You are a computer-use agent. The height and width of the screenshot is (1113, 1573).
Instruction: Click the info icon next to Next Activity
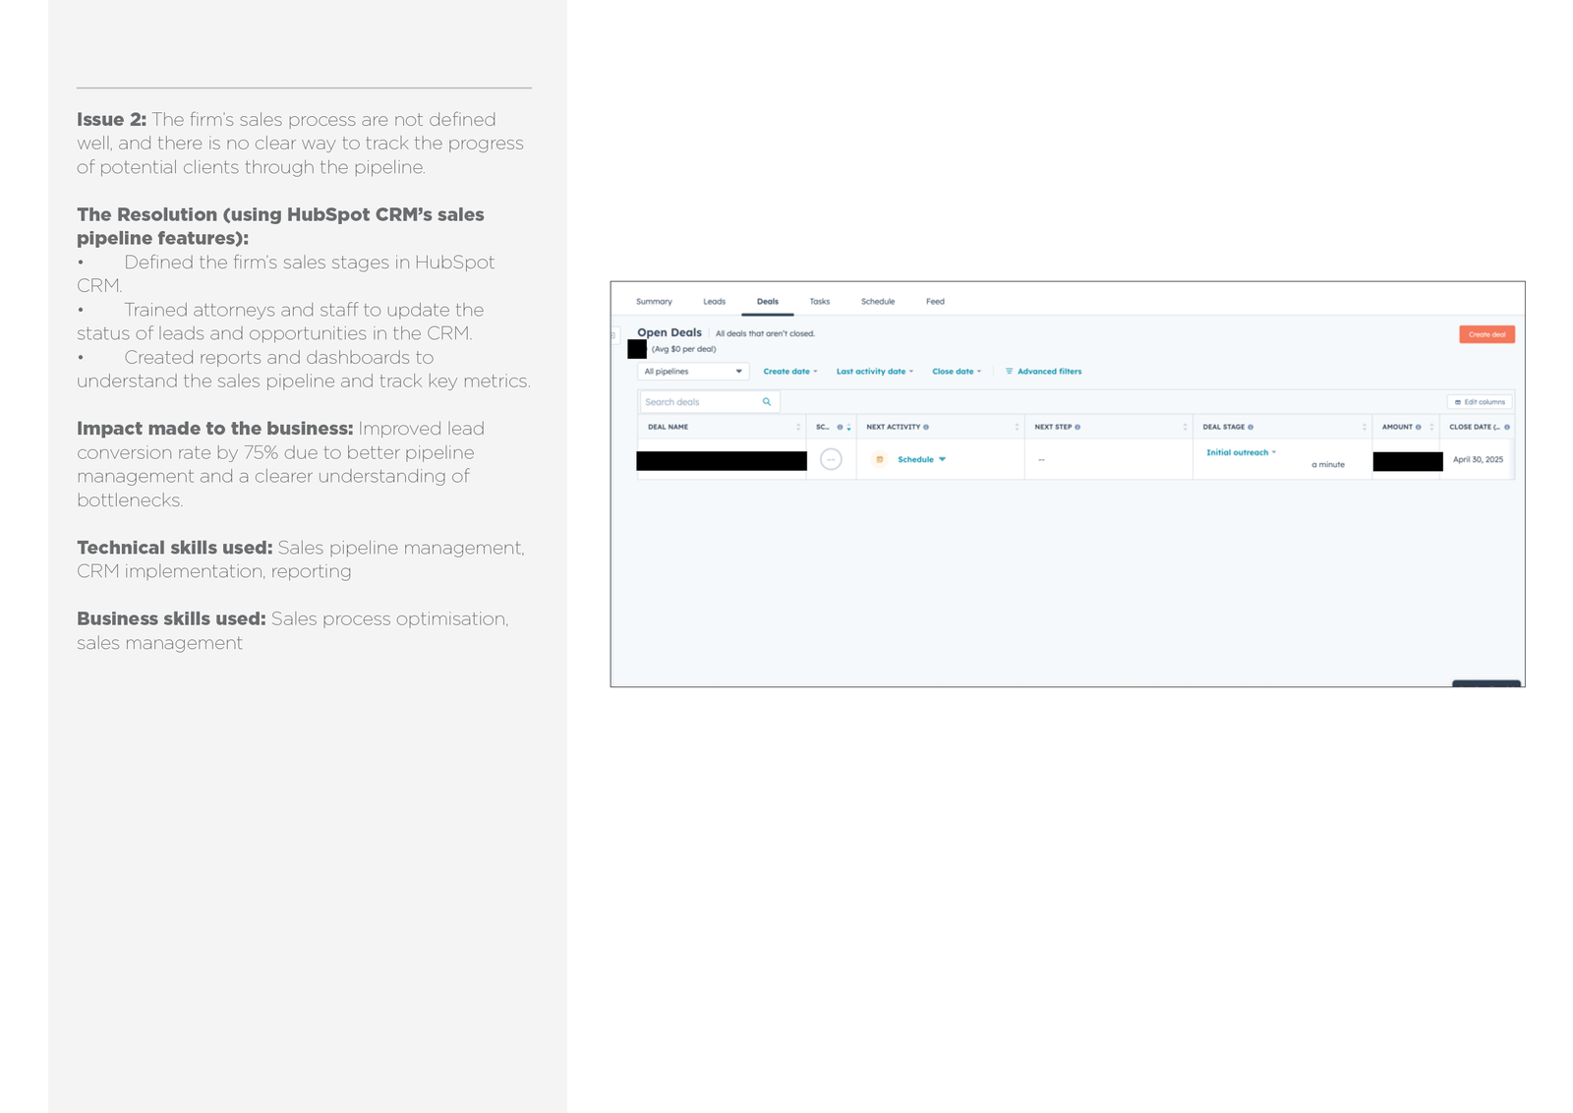(926, 428)
